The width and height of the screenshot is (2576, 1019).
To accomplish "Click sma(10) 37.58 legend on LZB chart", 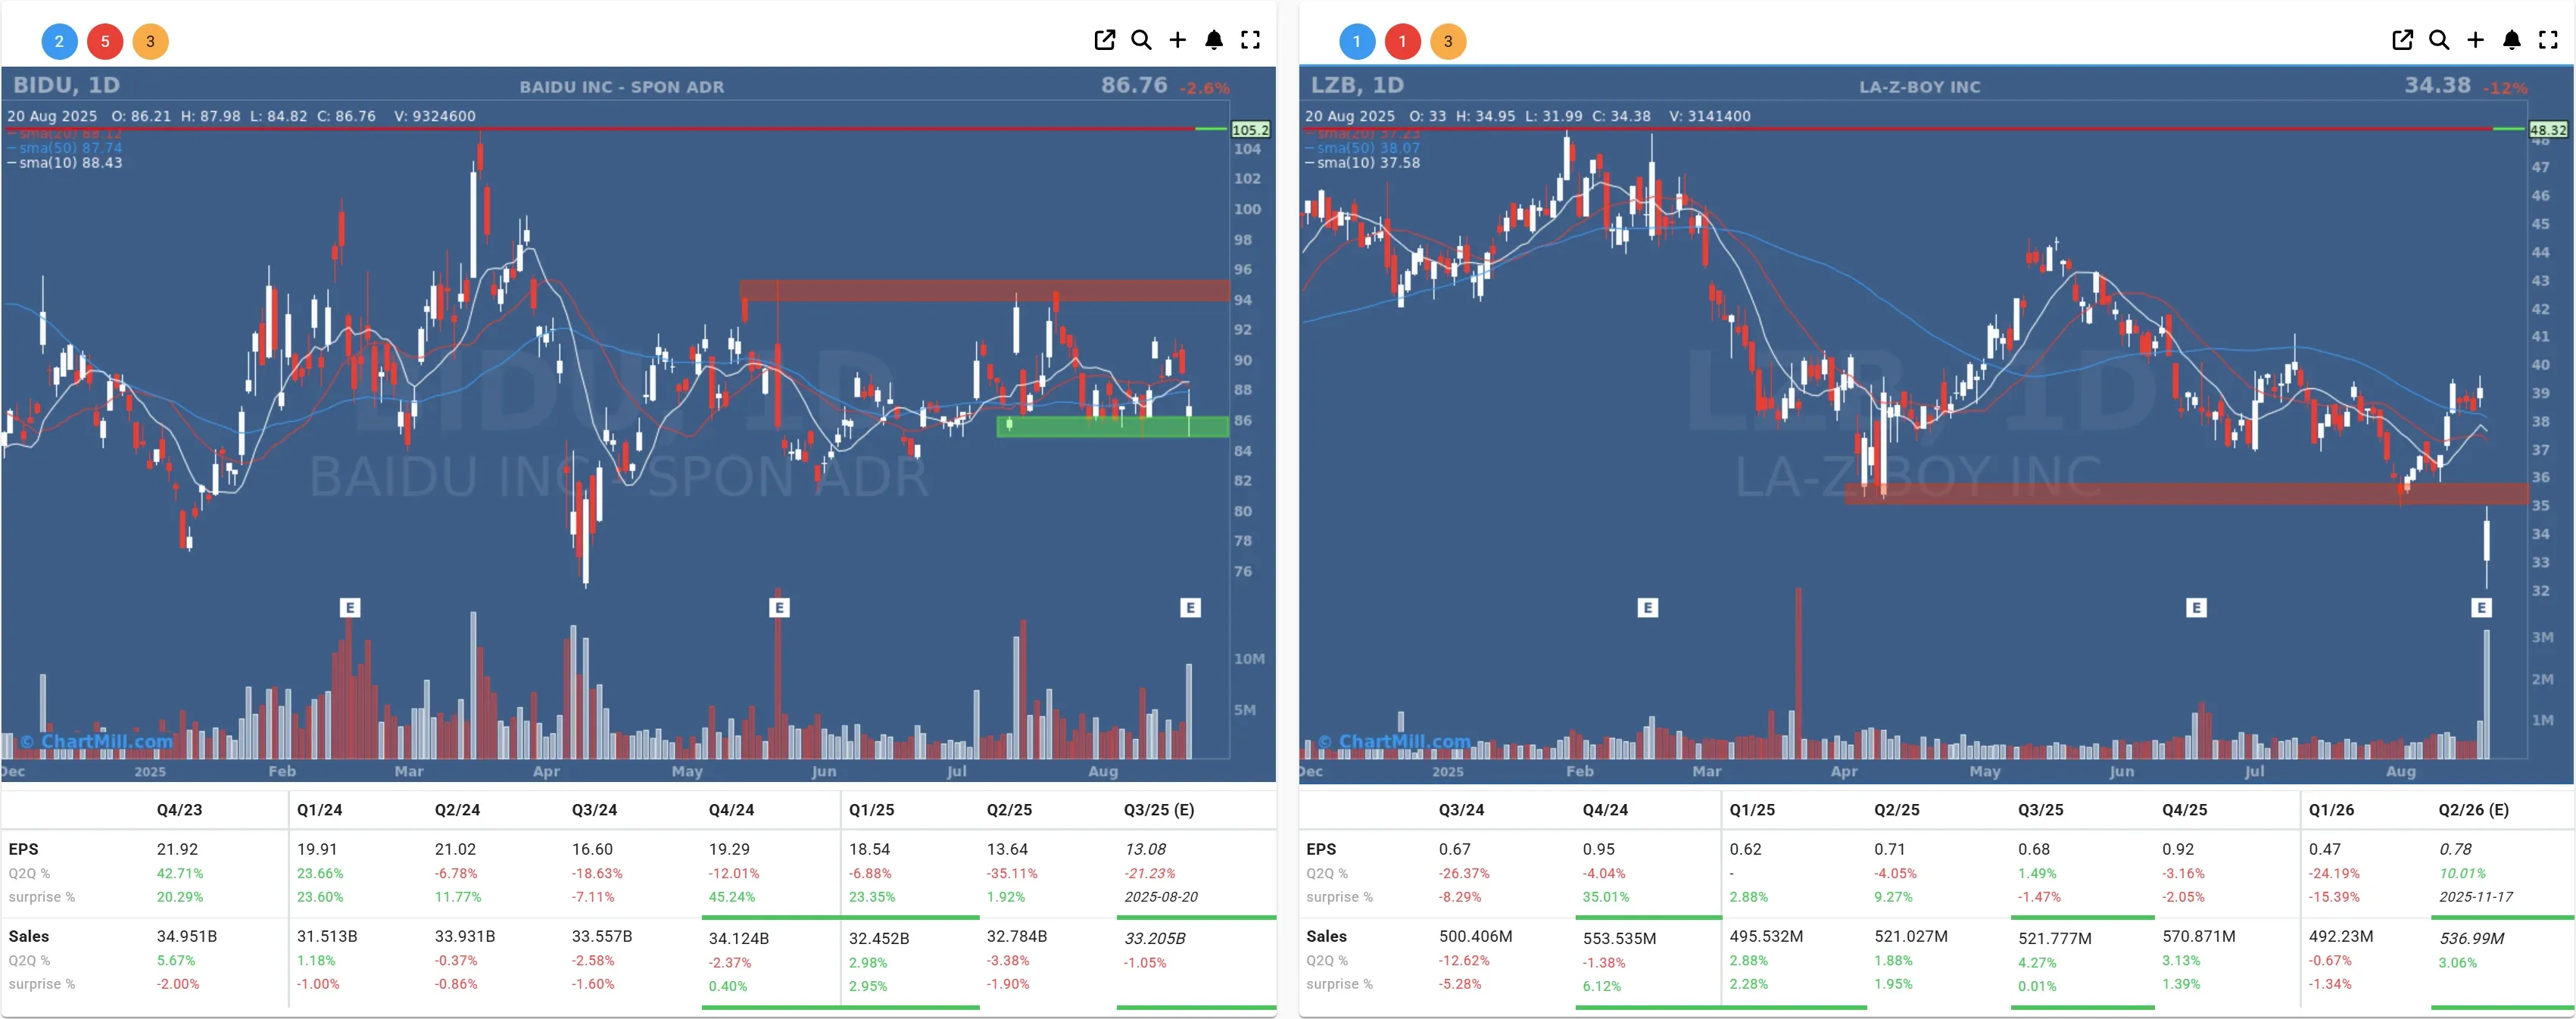I will click(x=1362, y=163).
